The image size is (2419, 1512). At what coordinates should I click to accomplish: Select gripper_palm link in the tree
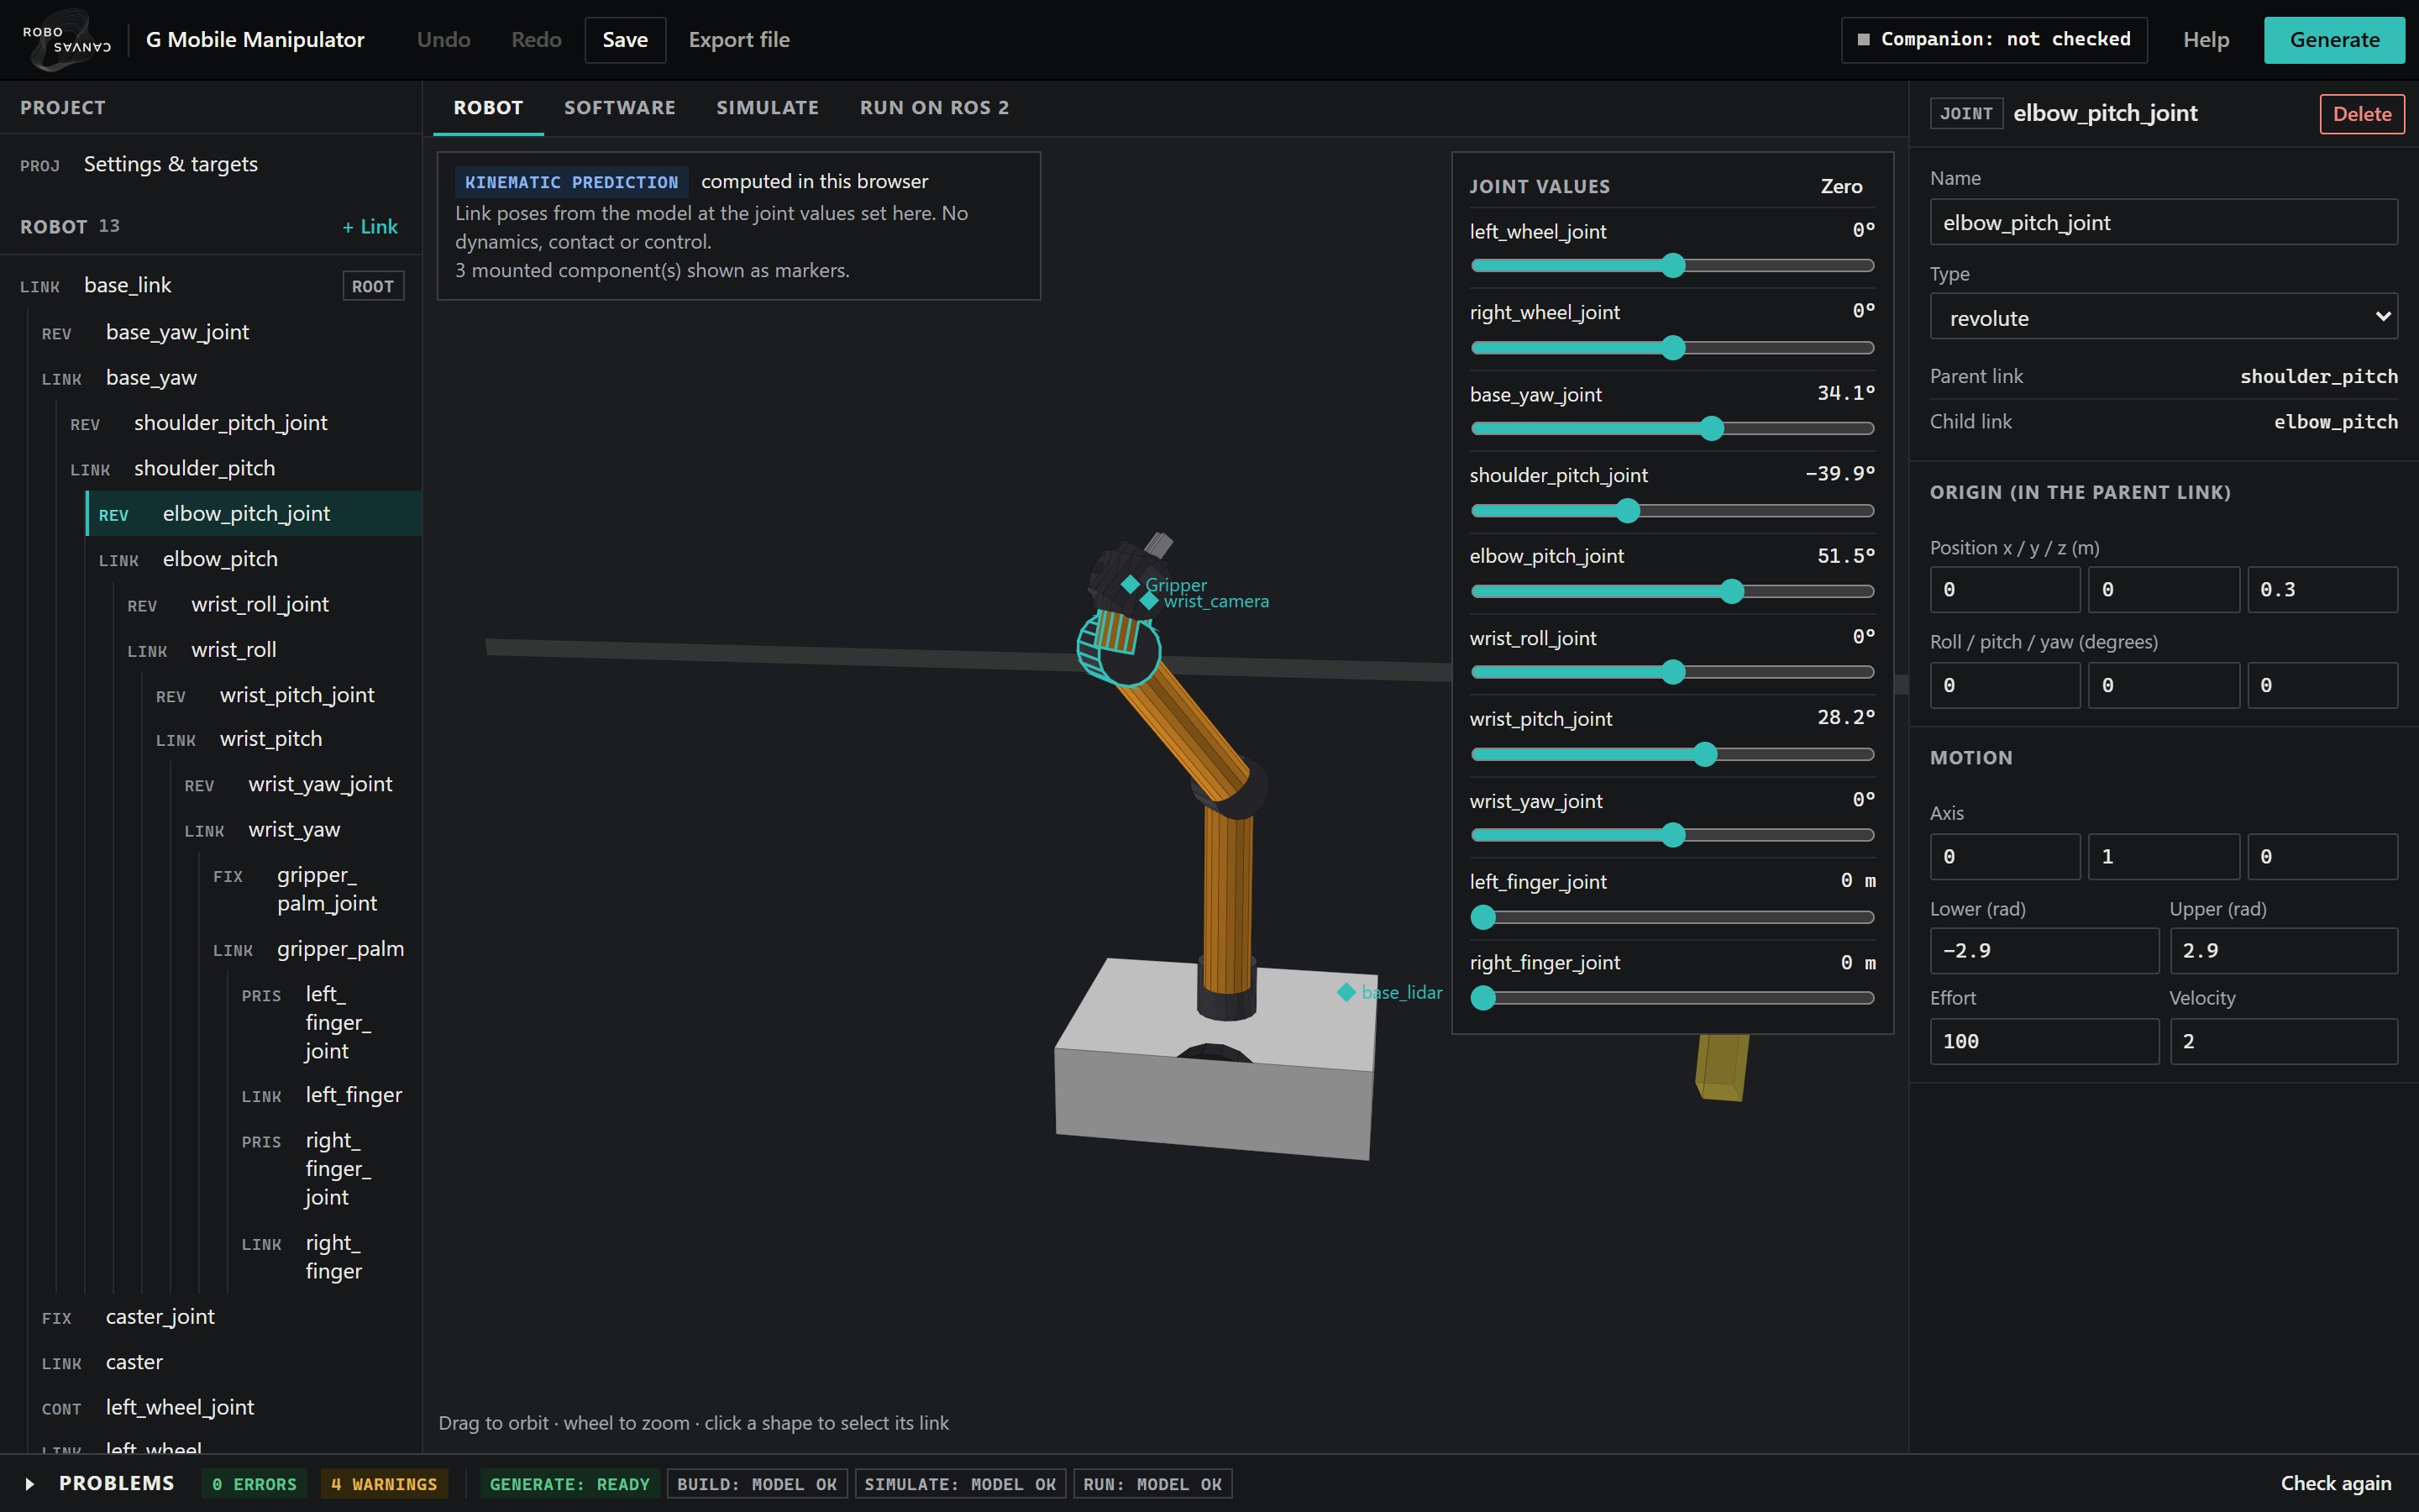click(x=311, y=949)
